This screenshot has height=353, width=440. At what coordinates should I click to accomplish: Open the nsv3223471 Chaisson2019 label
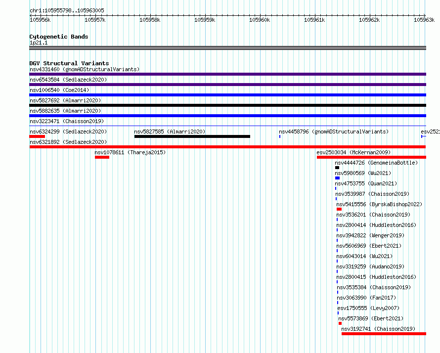coord(67,121)
